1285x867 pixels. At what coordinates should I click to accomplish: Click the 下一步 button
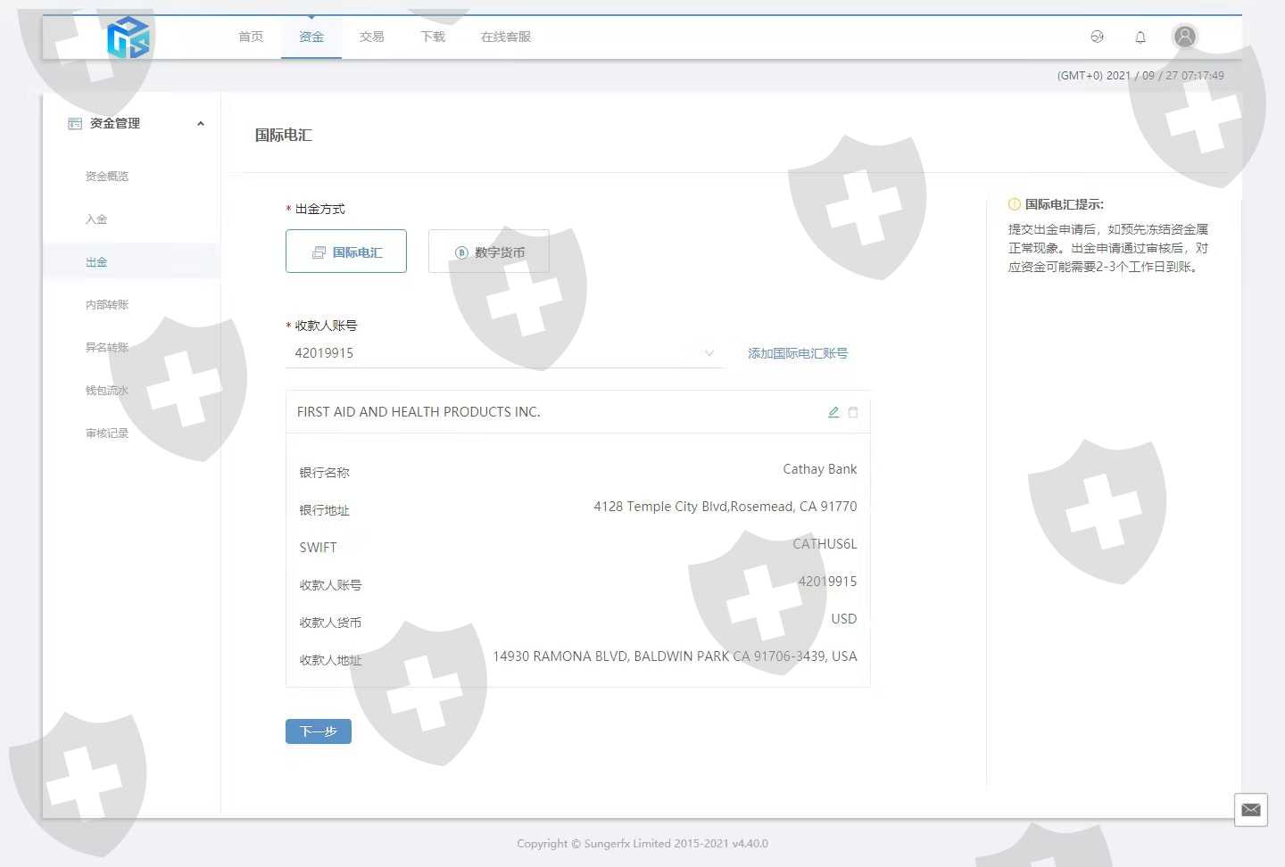coord(319,731)
